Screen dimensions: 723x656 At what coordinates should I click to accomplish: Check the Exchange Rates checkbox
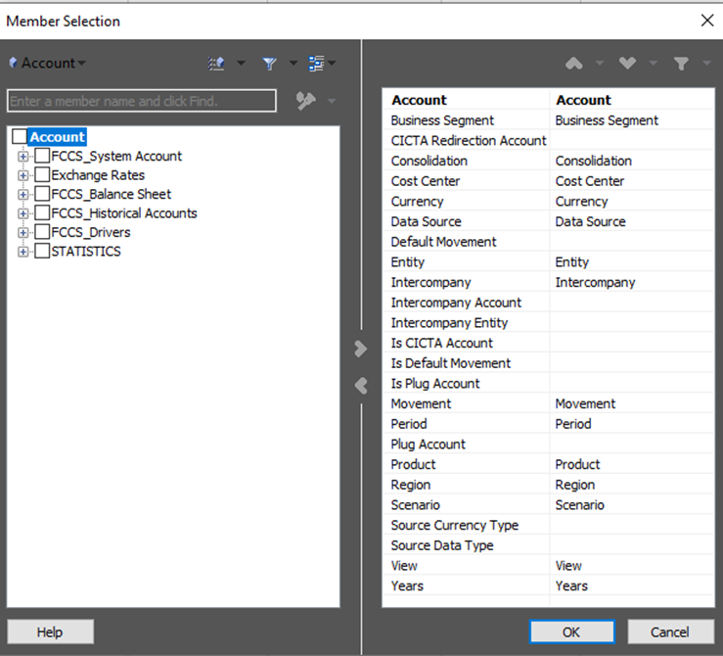coord(42,175)
